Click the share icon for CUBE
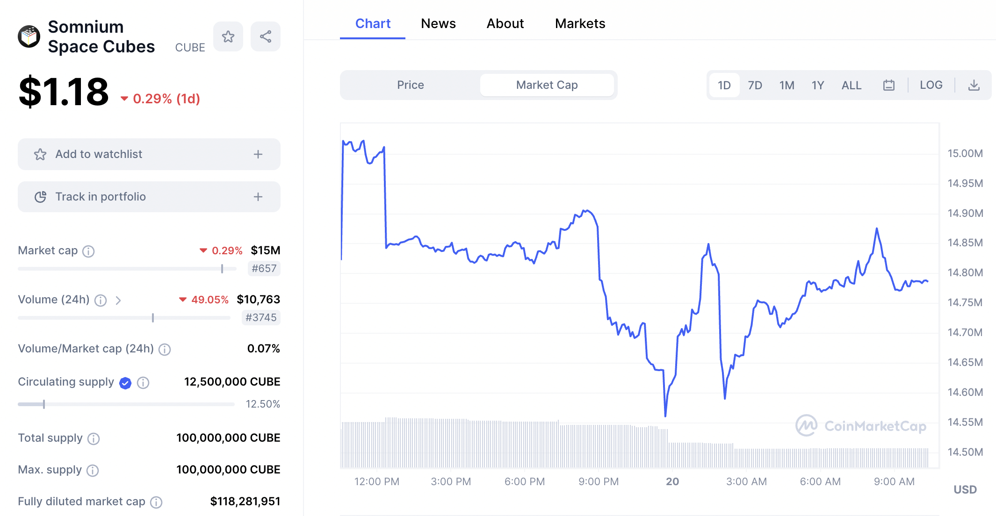996x516 pixels. (267, 36)
